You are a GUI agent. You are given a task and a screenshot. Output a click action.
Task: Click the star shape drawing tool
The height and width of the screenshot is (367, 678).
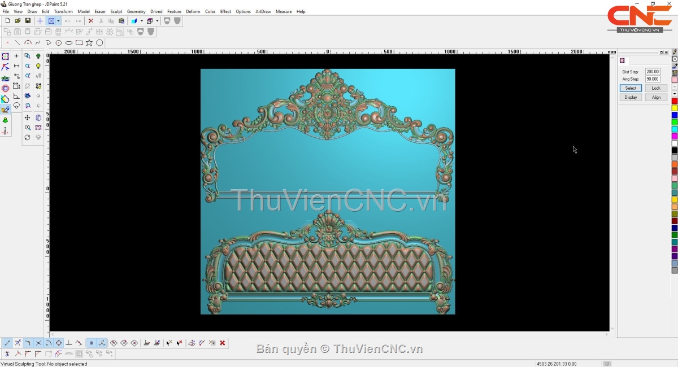89,43
